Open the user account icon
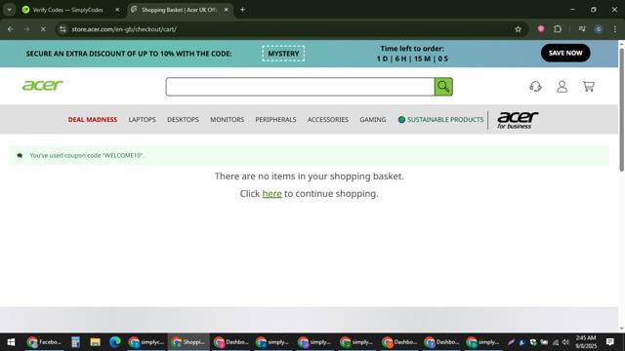 pyautogui.click(x=562, y=87)
